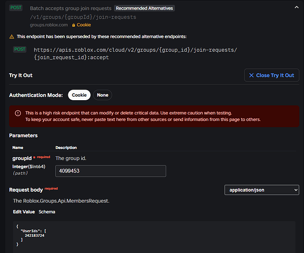Select the Edit Value tab
Viewport: 304px width, 253px height.
click(x=24, y=212)
